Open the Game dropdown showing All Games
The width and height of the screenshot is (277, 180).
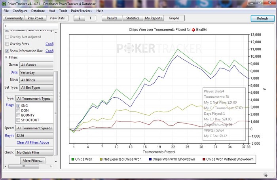36,65
